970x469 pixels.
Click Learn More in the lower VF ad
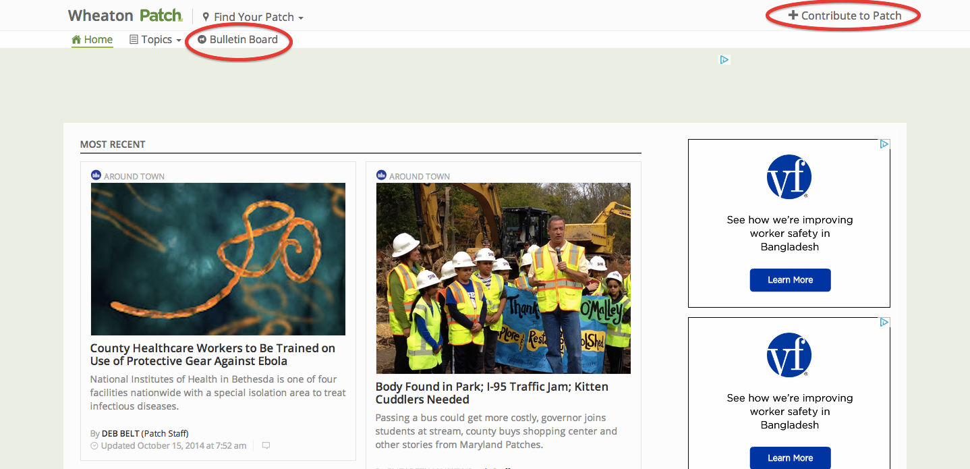coord(791,458)
